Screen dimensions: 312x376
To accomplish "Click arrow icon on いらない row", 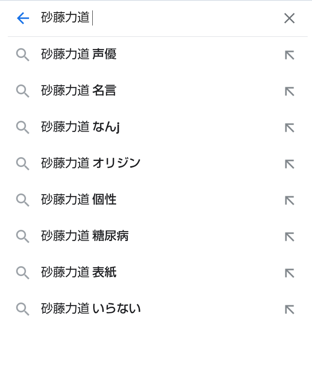I will click(x=289, y=309).
